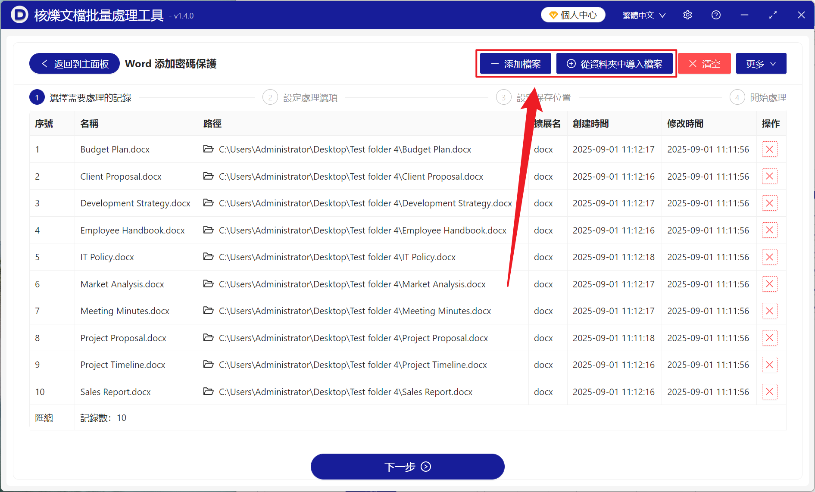
Task: Click the folder icon for IT Policy.docx path
Action: click(x=209, y=257)
